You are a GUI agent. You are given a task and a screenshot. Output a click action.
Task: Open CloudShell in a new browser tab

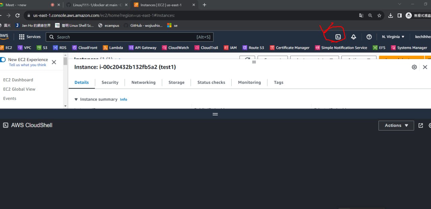[421, 125]
